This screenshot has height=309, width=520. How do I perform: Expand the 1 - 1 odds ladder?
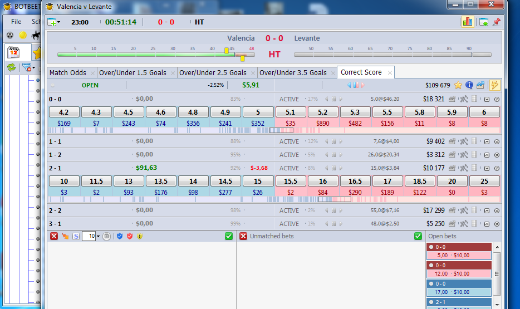[x=487, y=141]
